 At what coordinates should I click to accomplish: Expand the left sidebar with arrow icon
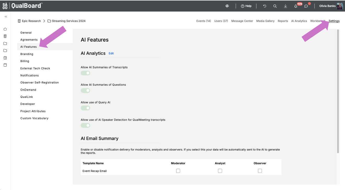[5, 17]
